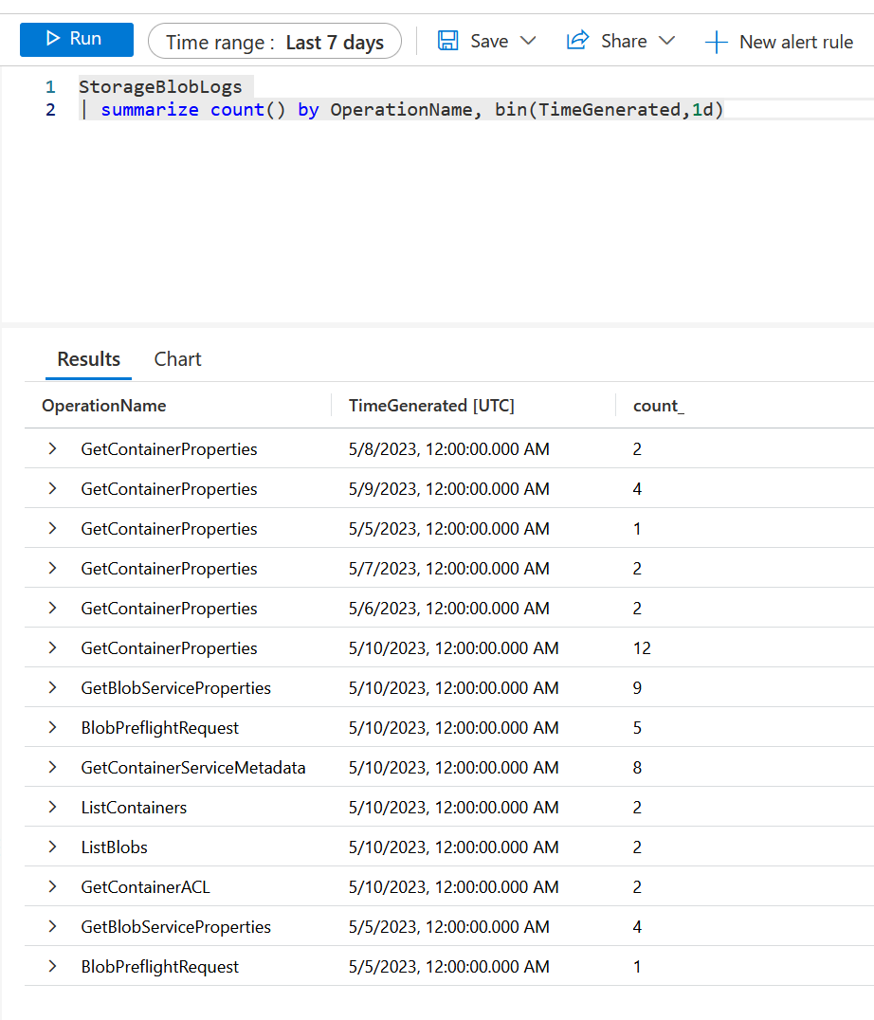
Task: Click the Save floppy disk icon
Action: tap(448, 41)
